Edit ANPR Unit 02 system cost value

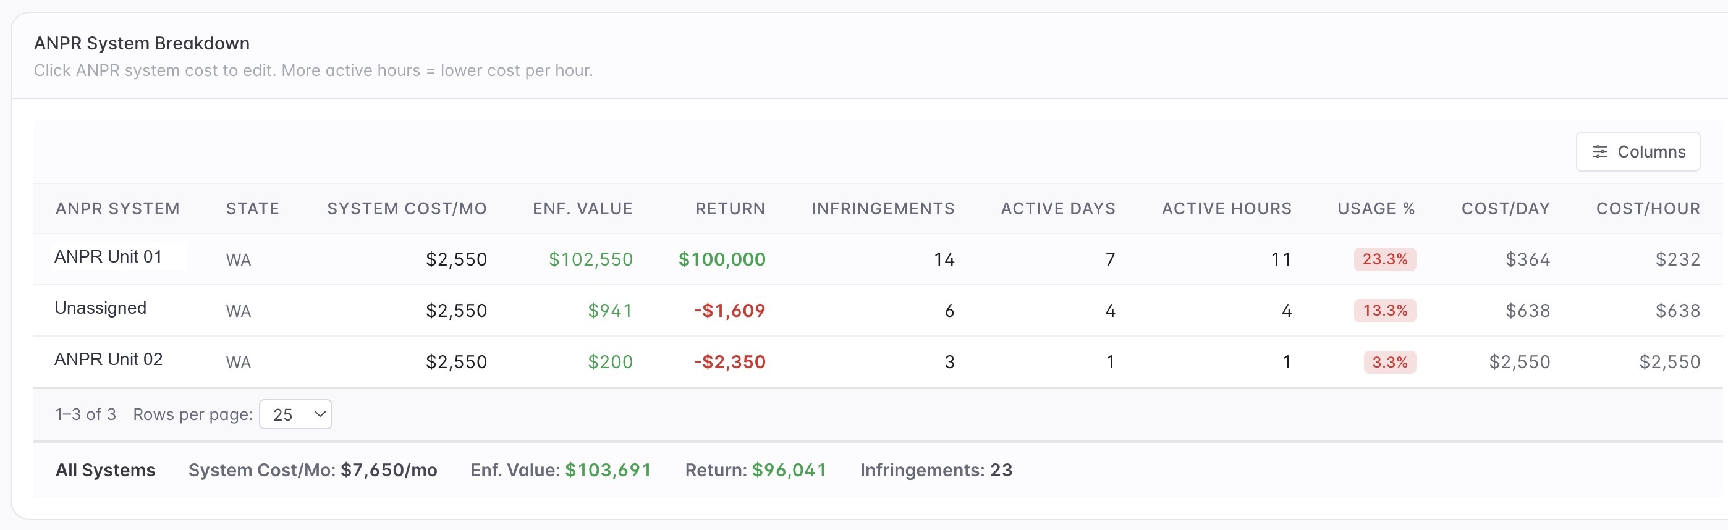point(456,362)
